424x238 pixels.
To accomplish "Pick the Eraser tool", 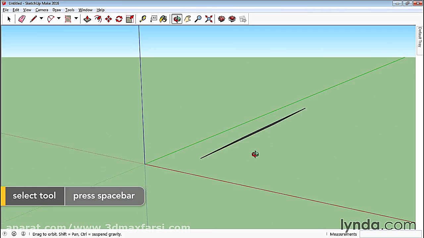I will [x=22, y=19].
